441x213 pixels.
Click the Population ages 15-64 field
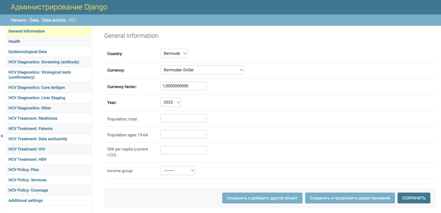(x=184, y=134)
